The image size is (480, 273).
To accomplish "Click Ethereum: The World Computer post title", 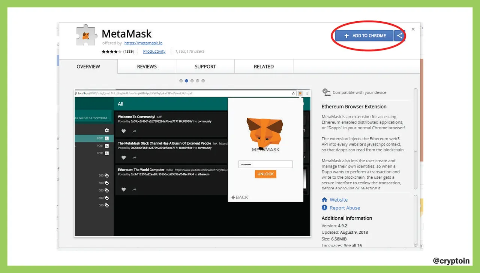I will click(141, 170).
